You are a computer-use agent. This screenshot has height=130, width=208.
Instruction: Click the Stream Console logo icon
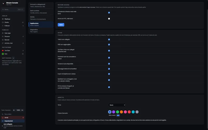point(3,4)
